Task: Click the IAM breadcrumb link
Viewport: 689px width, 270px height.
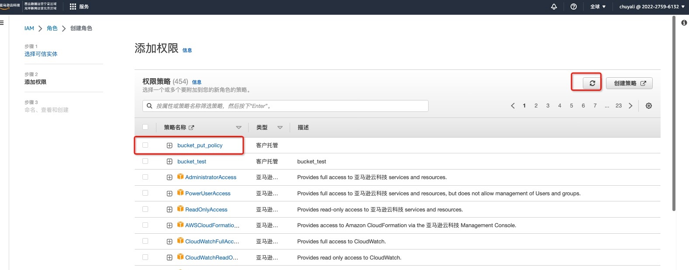Action: pos(29,28)
